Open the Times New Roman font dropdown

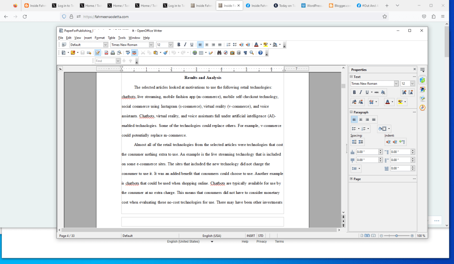(x=151, y=44)
